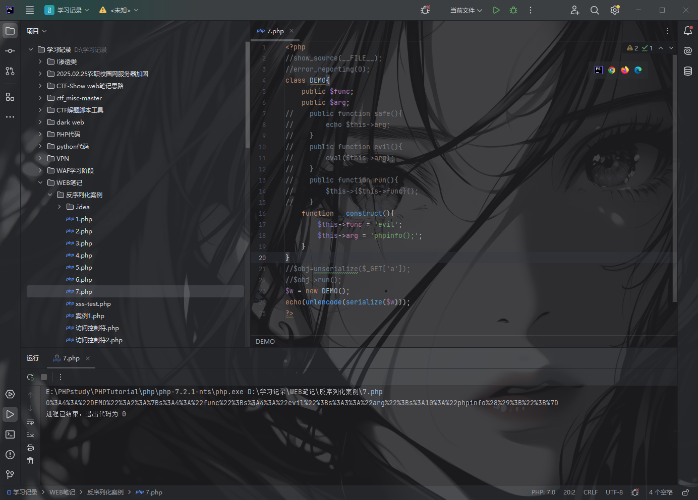
Task: Expand the .idea folder
Action: pyautogui.click(x=60, y=207)
